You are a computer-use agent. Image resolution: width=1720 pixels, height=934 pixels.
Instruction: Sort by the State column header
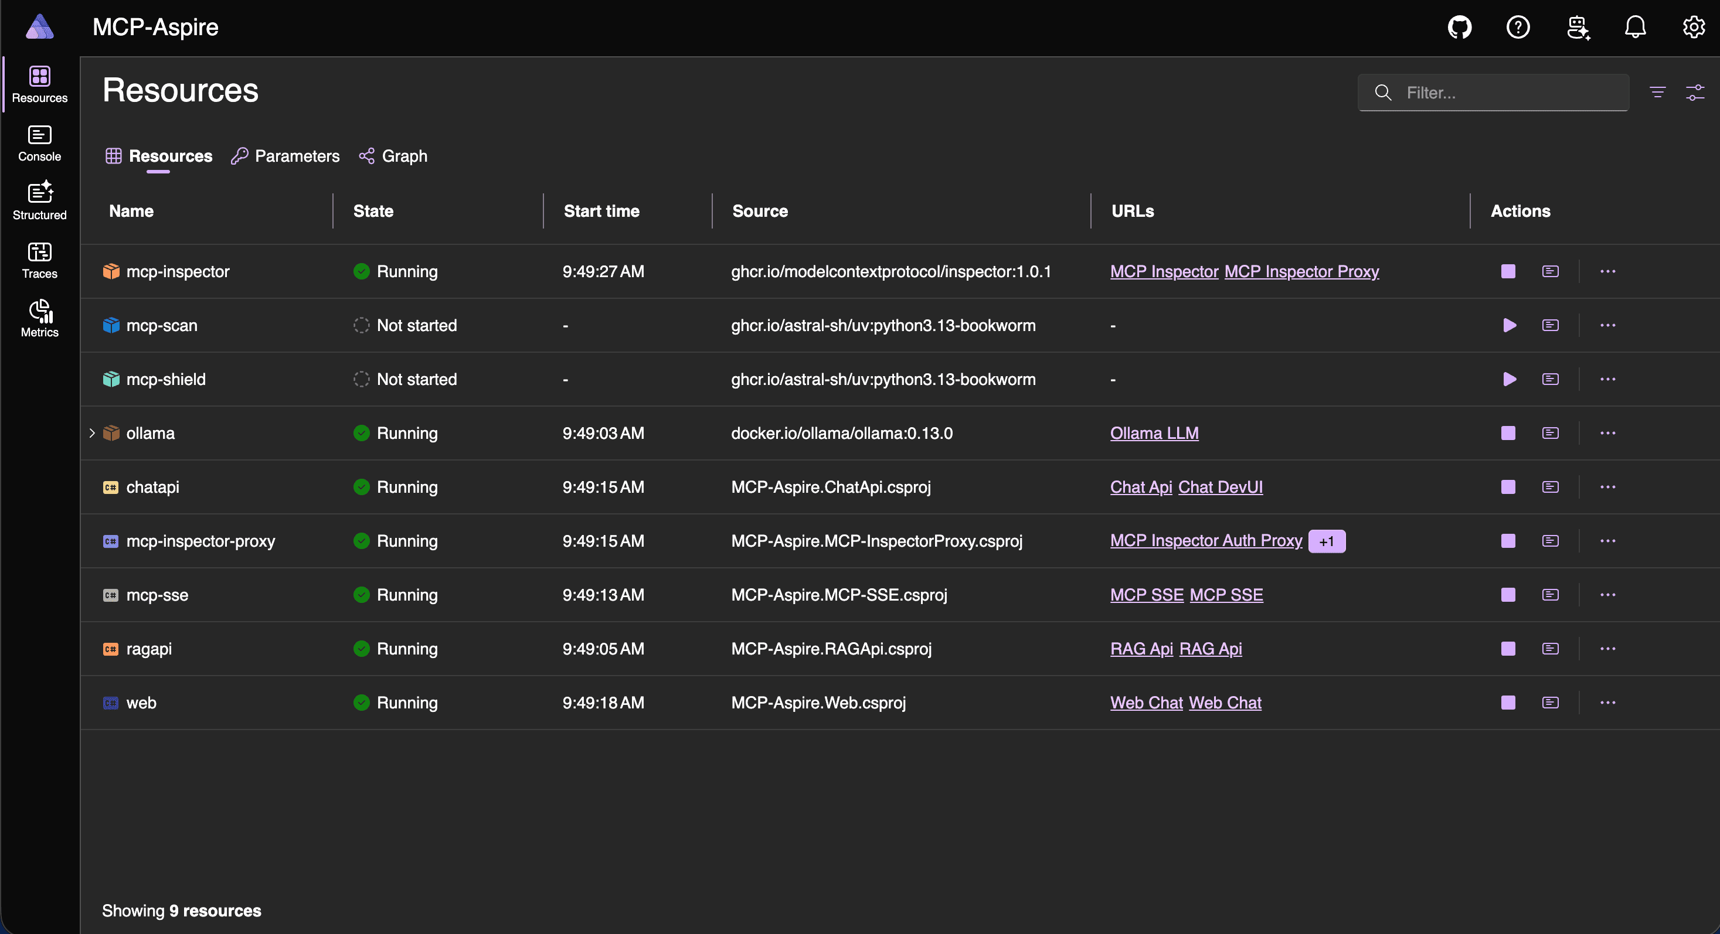pos(373,212)
